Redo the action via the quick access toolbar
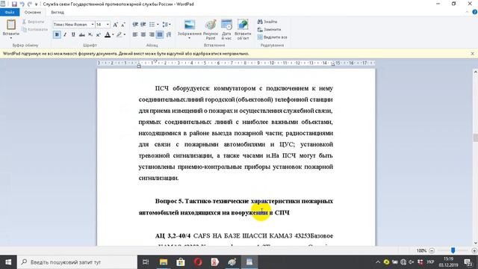 click(x=30, y=4)
